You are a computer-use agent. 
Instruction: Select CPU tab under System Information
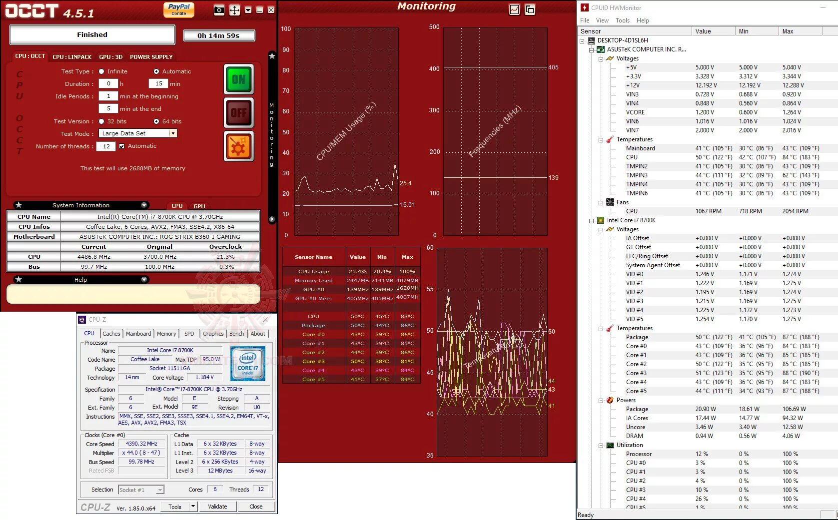(177, 206)
